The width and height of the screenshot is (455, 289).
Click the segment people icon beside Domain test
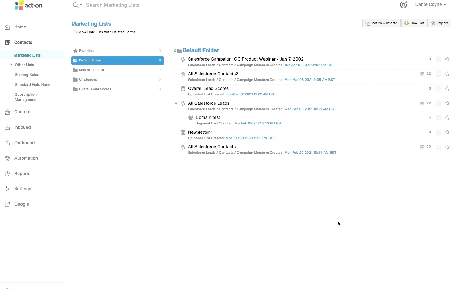pos(191,118)
